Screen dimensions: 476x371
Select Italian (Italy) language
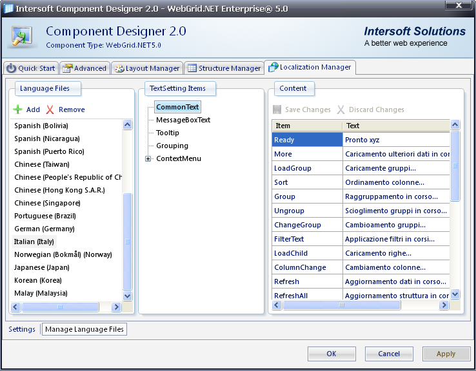pos(34,242)
